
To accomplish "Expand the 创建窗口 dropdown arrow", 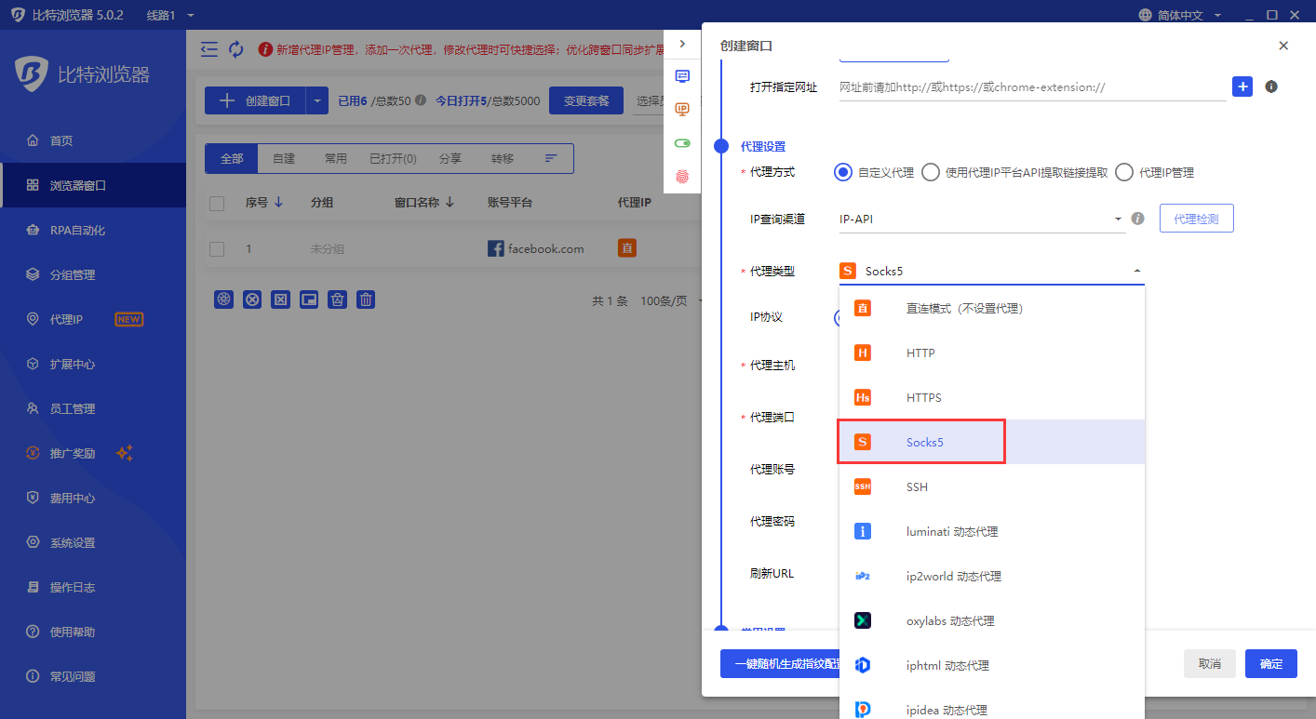I will [x=318, y=100].
